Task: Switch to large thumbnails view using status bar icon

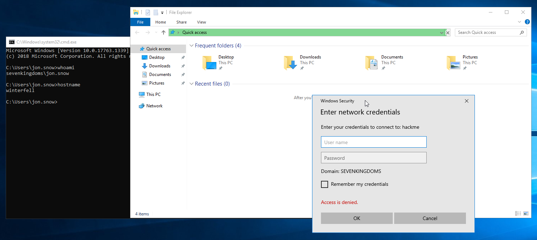Action: [526, 214]
